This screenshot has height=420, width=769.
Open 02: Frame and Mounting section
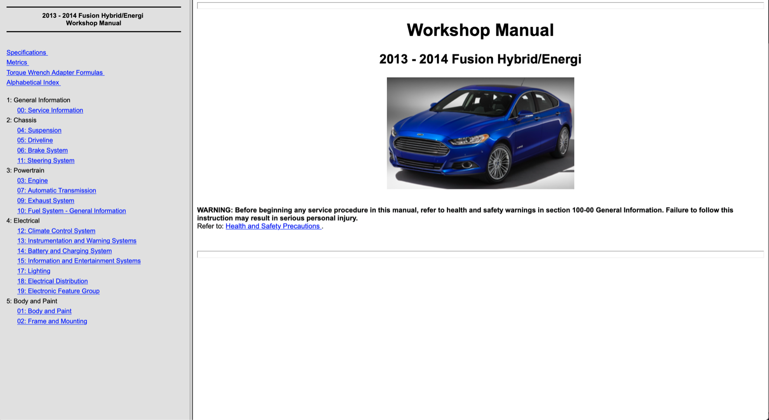click(x=52, y=321)
